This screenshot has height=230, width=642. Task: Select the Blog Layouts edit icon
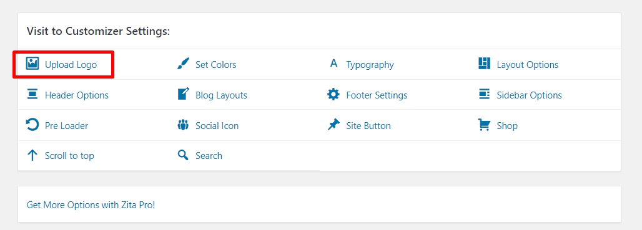[x=184, y=94]
